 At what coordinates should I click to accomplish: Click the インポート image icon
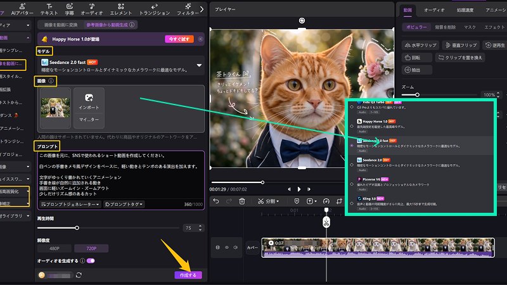tap(89, 98)
